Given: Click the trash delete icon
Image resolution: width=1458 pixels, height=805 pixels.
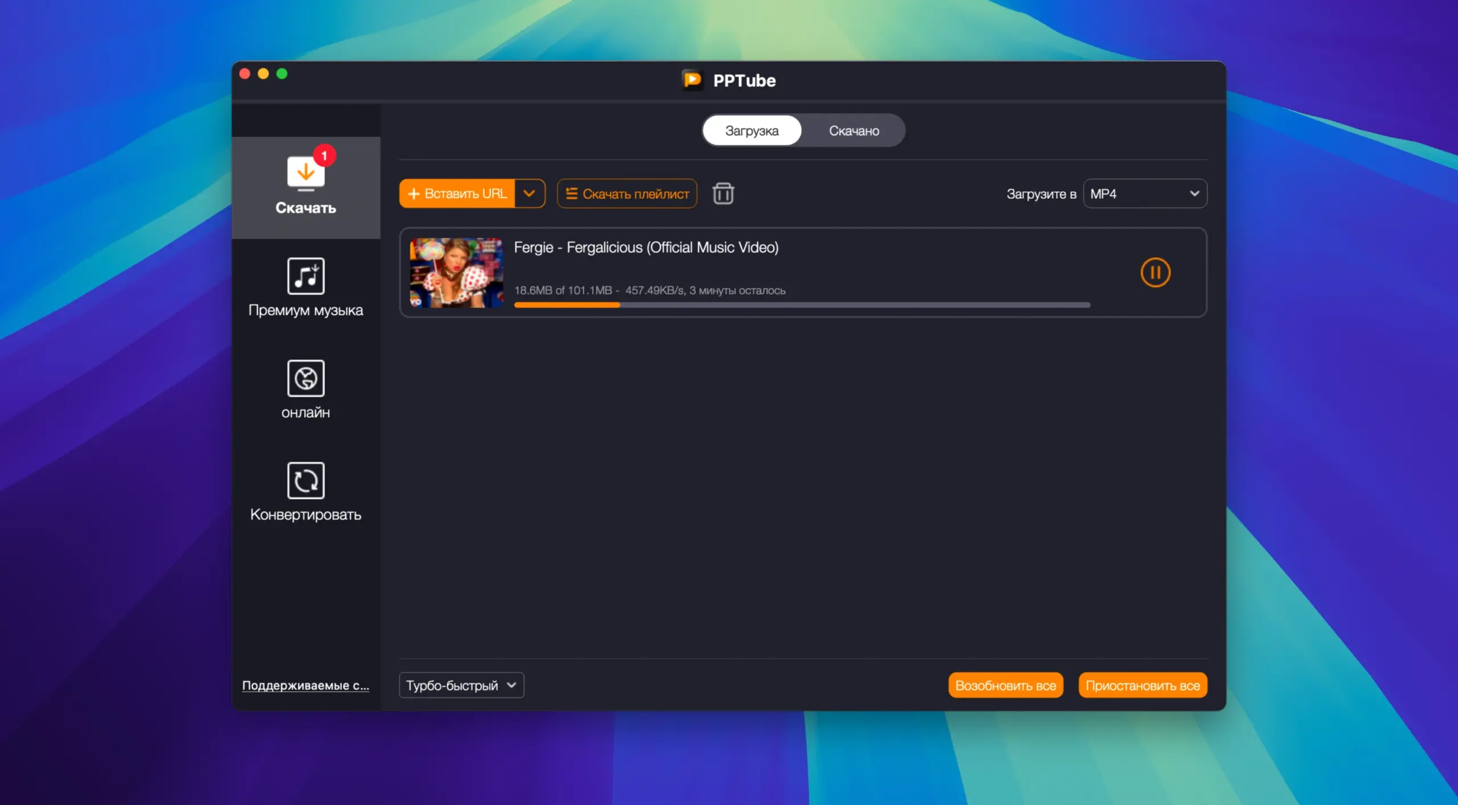Looking at the screenshot, I should pyautogui.click(x=723, y=194).
